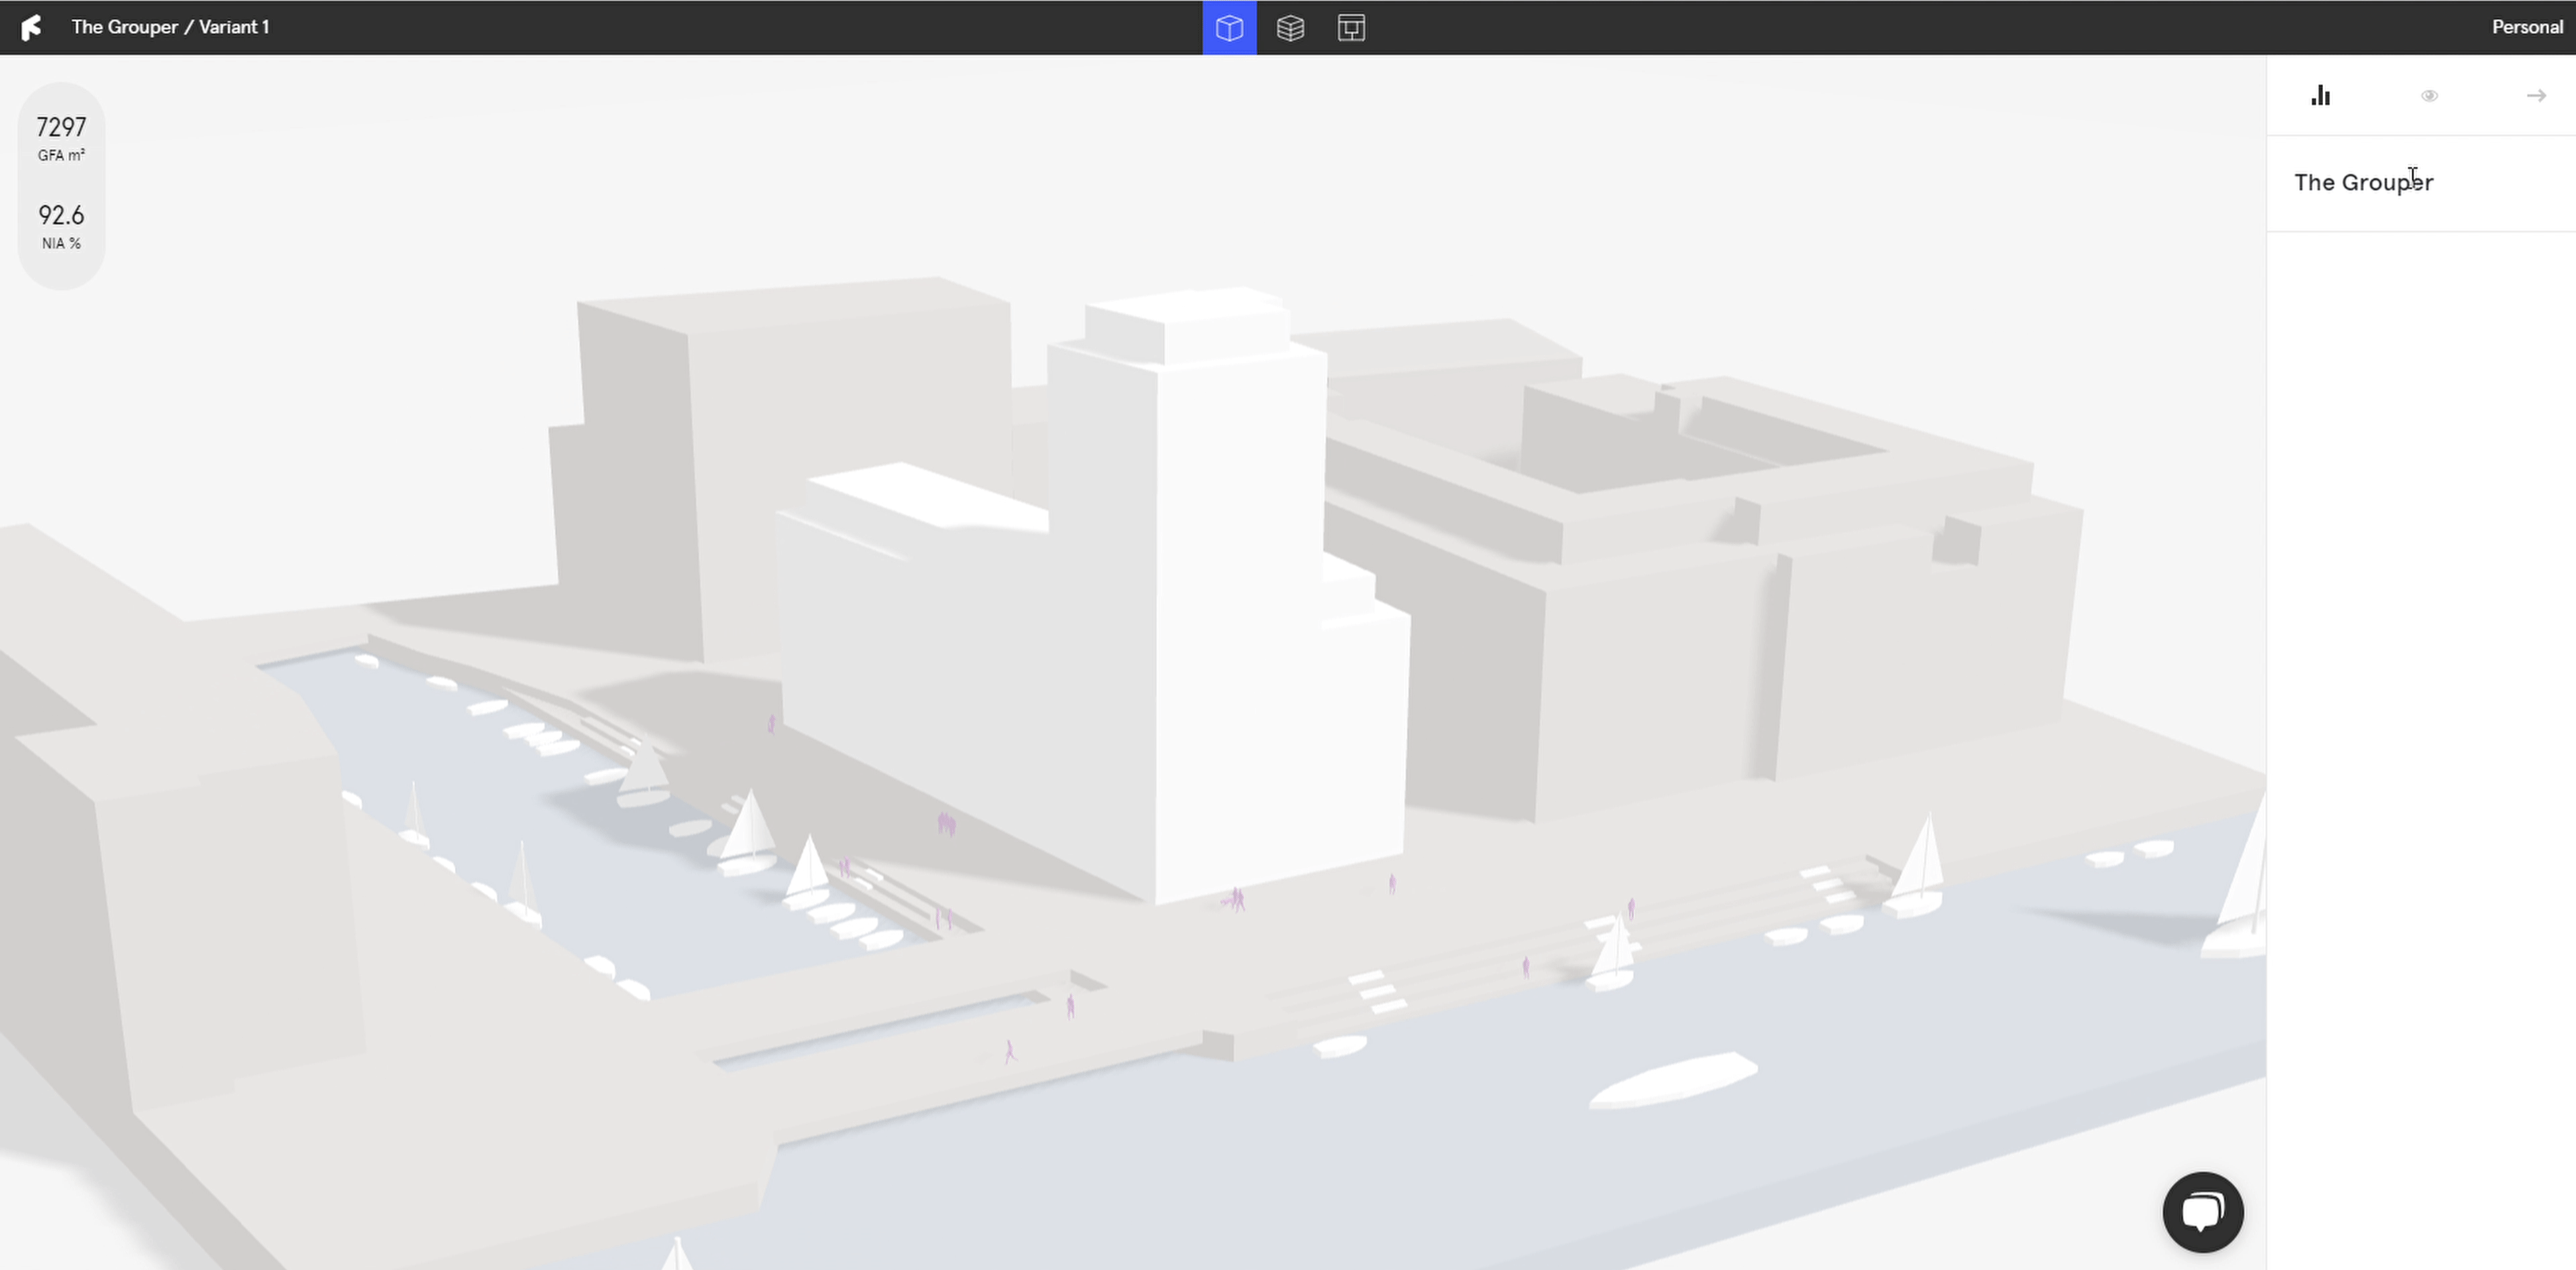The width and height of the screenshot is (2576, 1270).
Task: Switch to the 3D cube view
Action: 1229,28
